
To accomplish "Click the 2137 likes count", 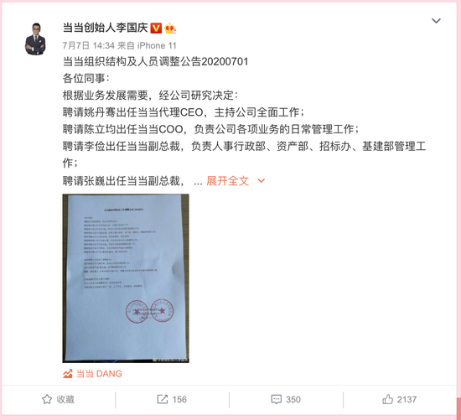I will [x=407, y=399].
